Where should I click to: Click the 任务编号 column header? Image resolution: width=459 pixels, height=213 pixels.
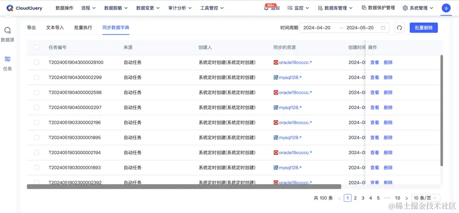point(57,48)
